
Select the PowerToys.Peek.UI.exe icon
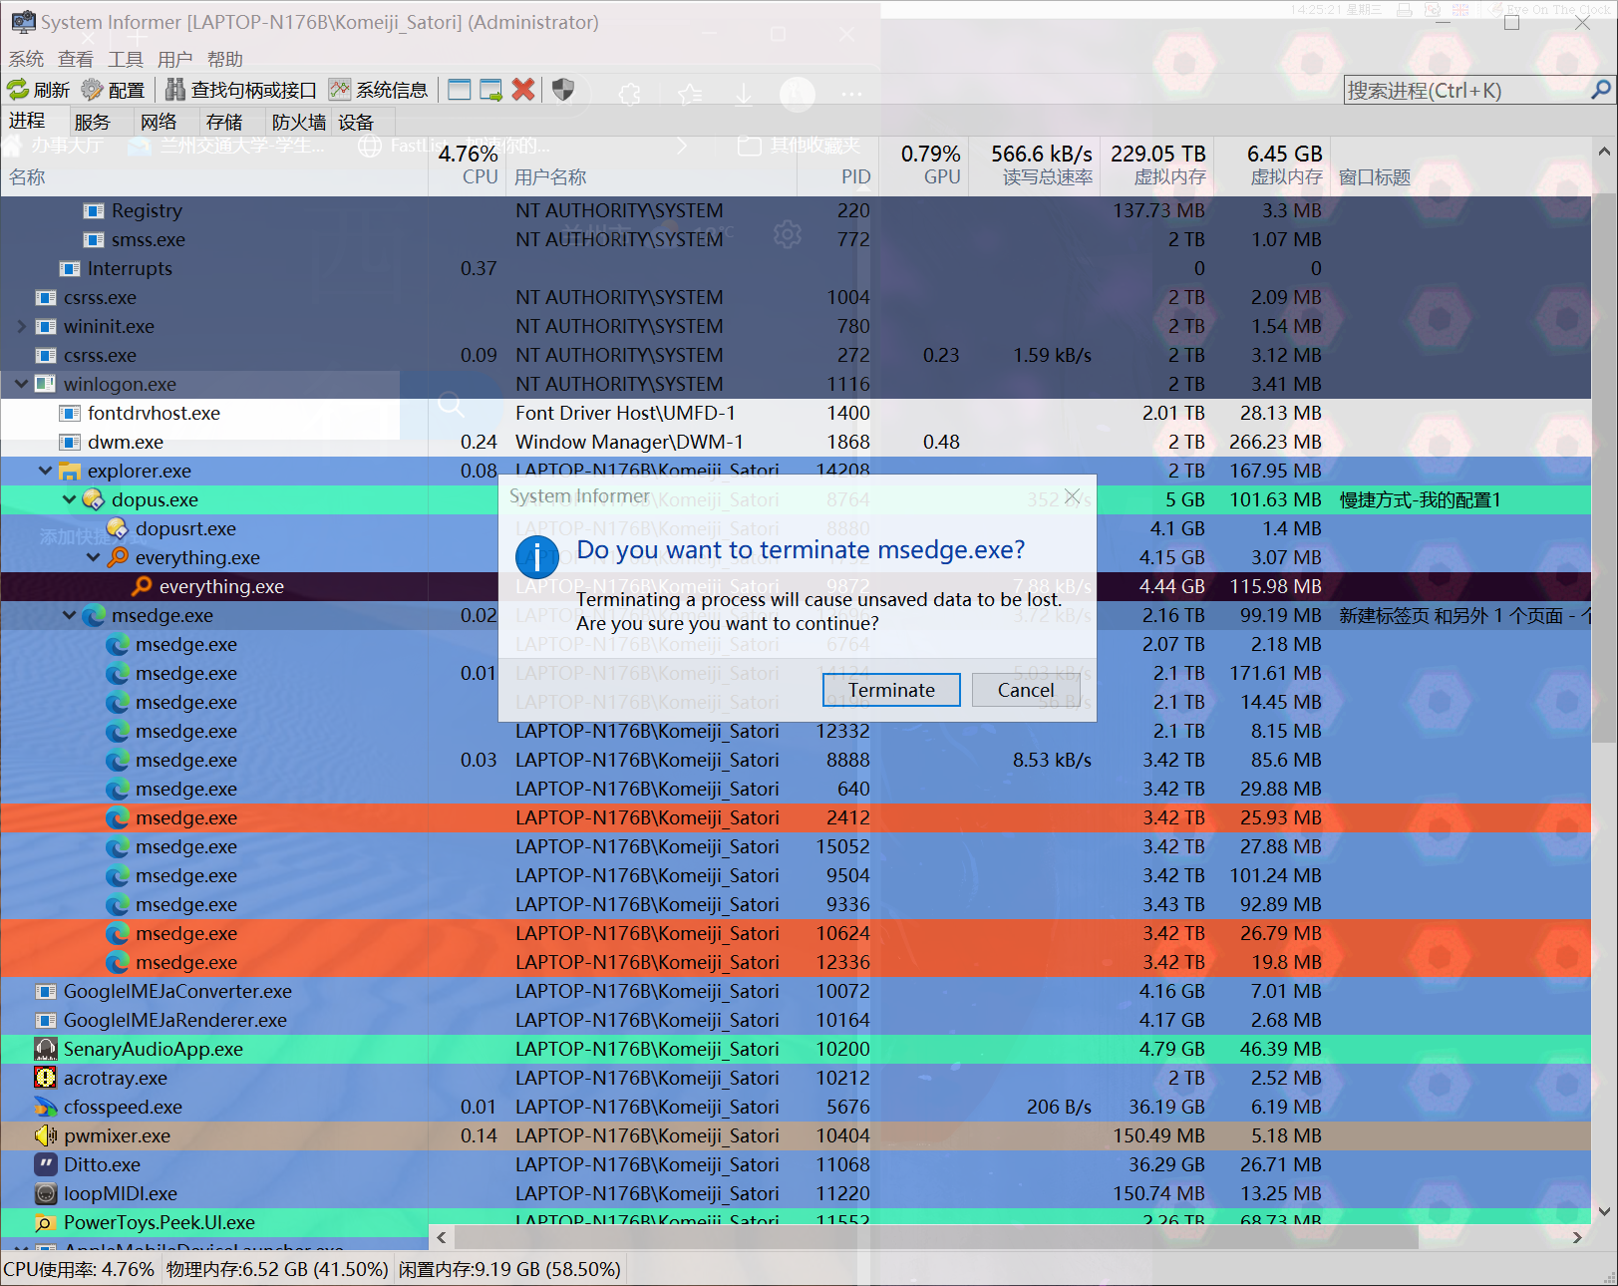(46, 1222)
